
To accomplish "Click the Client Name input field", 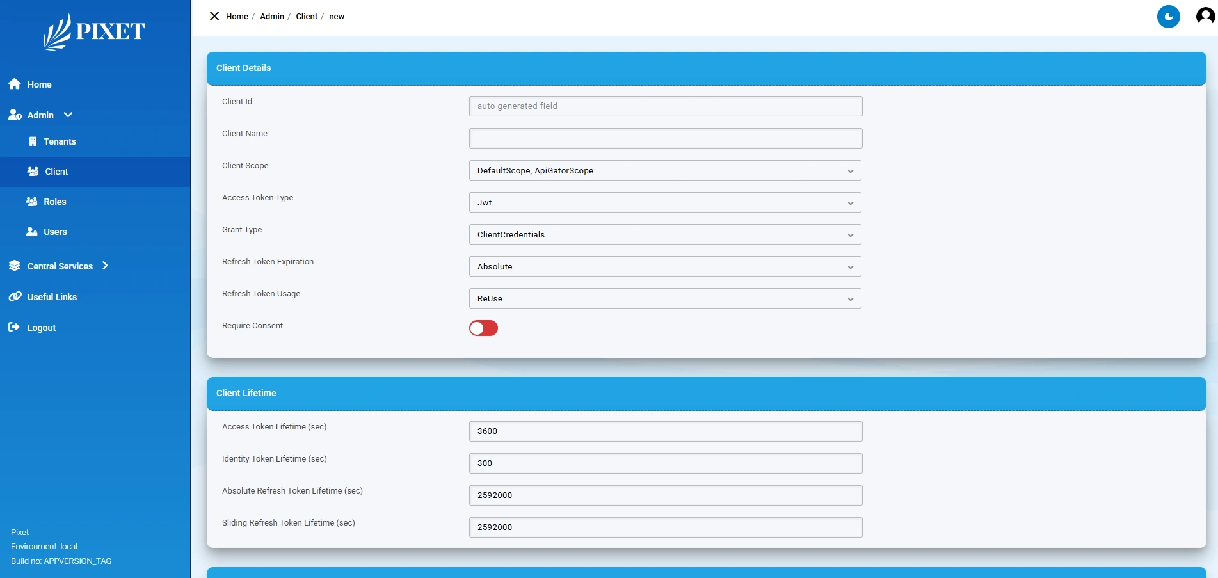I will click(x=665, y=138).
